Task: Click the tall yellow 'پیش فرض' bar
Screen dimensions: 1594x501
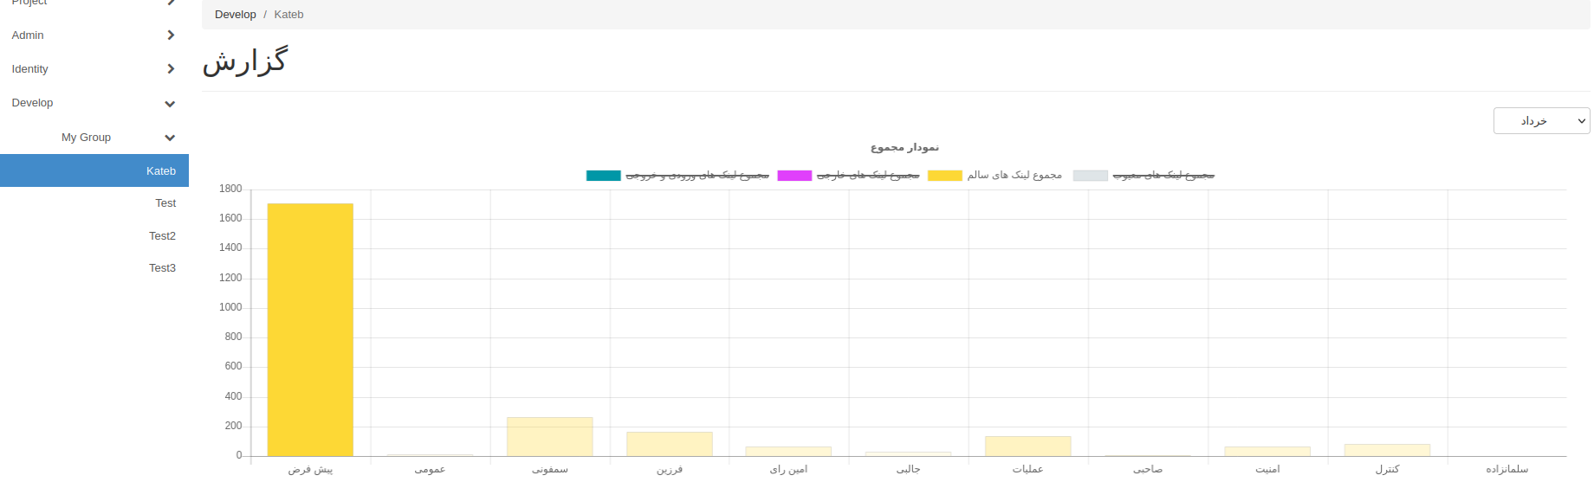Action: (x=310, y=329)
